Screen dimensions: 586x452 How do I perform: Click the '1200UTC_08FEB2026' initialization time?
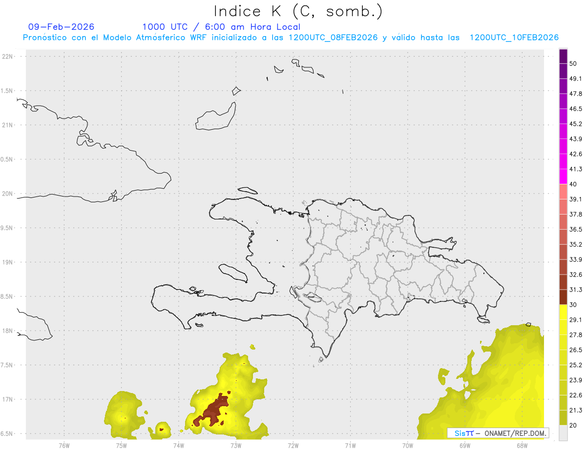tap(333, 38)
